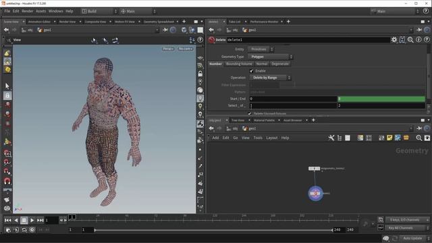This screenshot has width=432, height=243.
Task: Show the tree list view icon in network toolbar
Action: (x=340, y=138)
